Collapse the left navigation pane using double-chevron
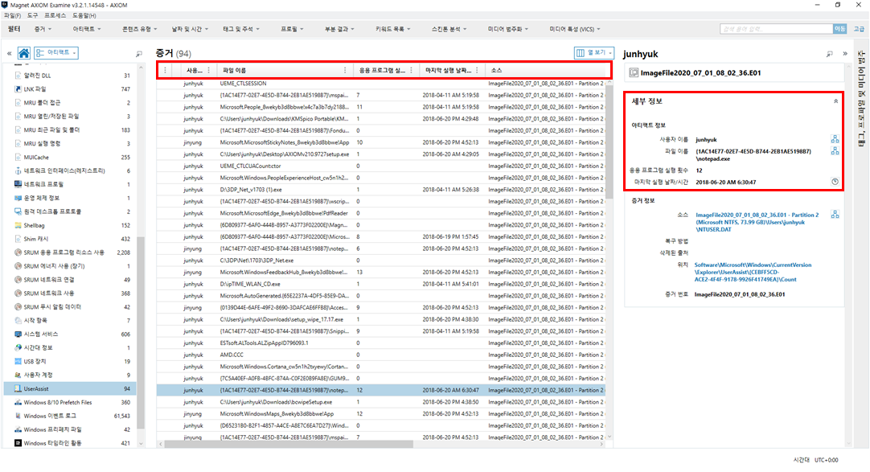 [10, 53]
